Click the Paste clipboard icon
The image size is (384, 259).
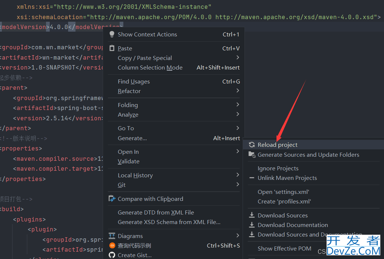tap(112, 48)
